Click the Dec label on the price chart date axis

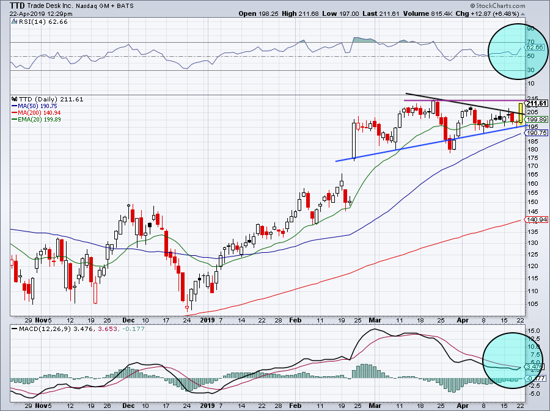coord(128,320)
